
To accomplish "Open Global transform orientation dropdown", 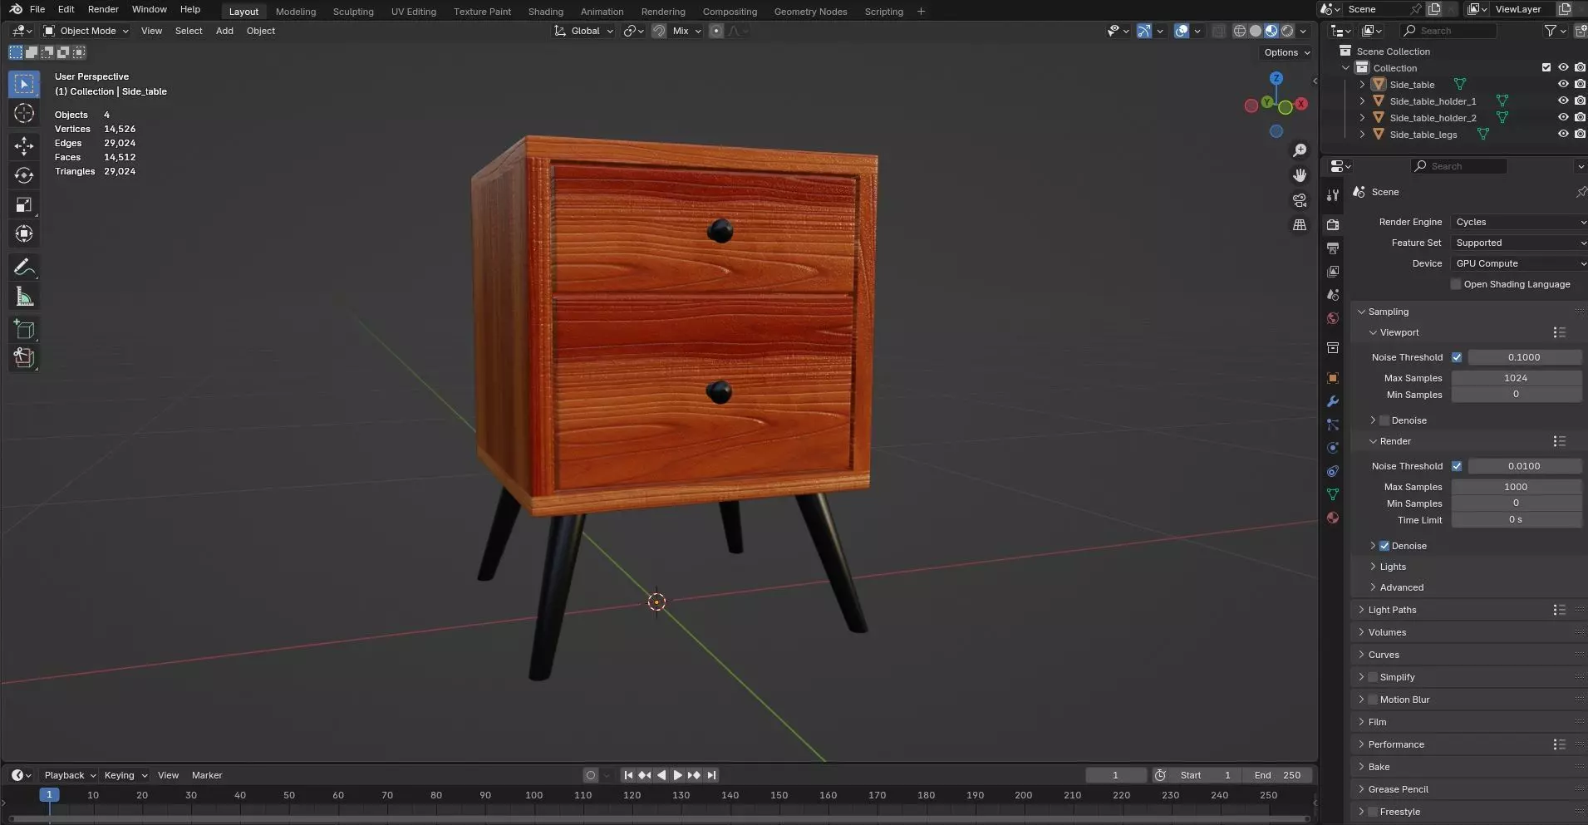I will coord(584,31).
